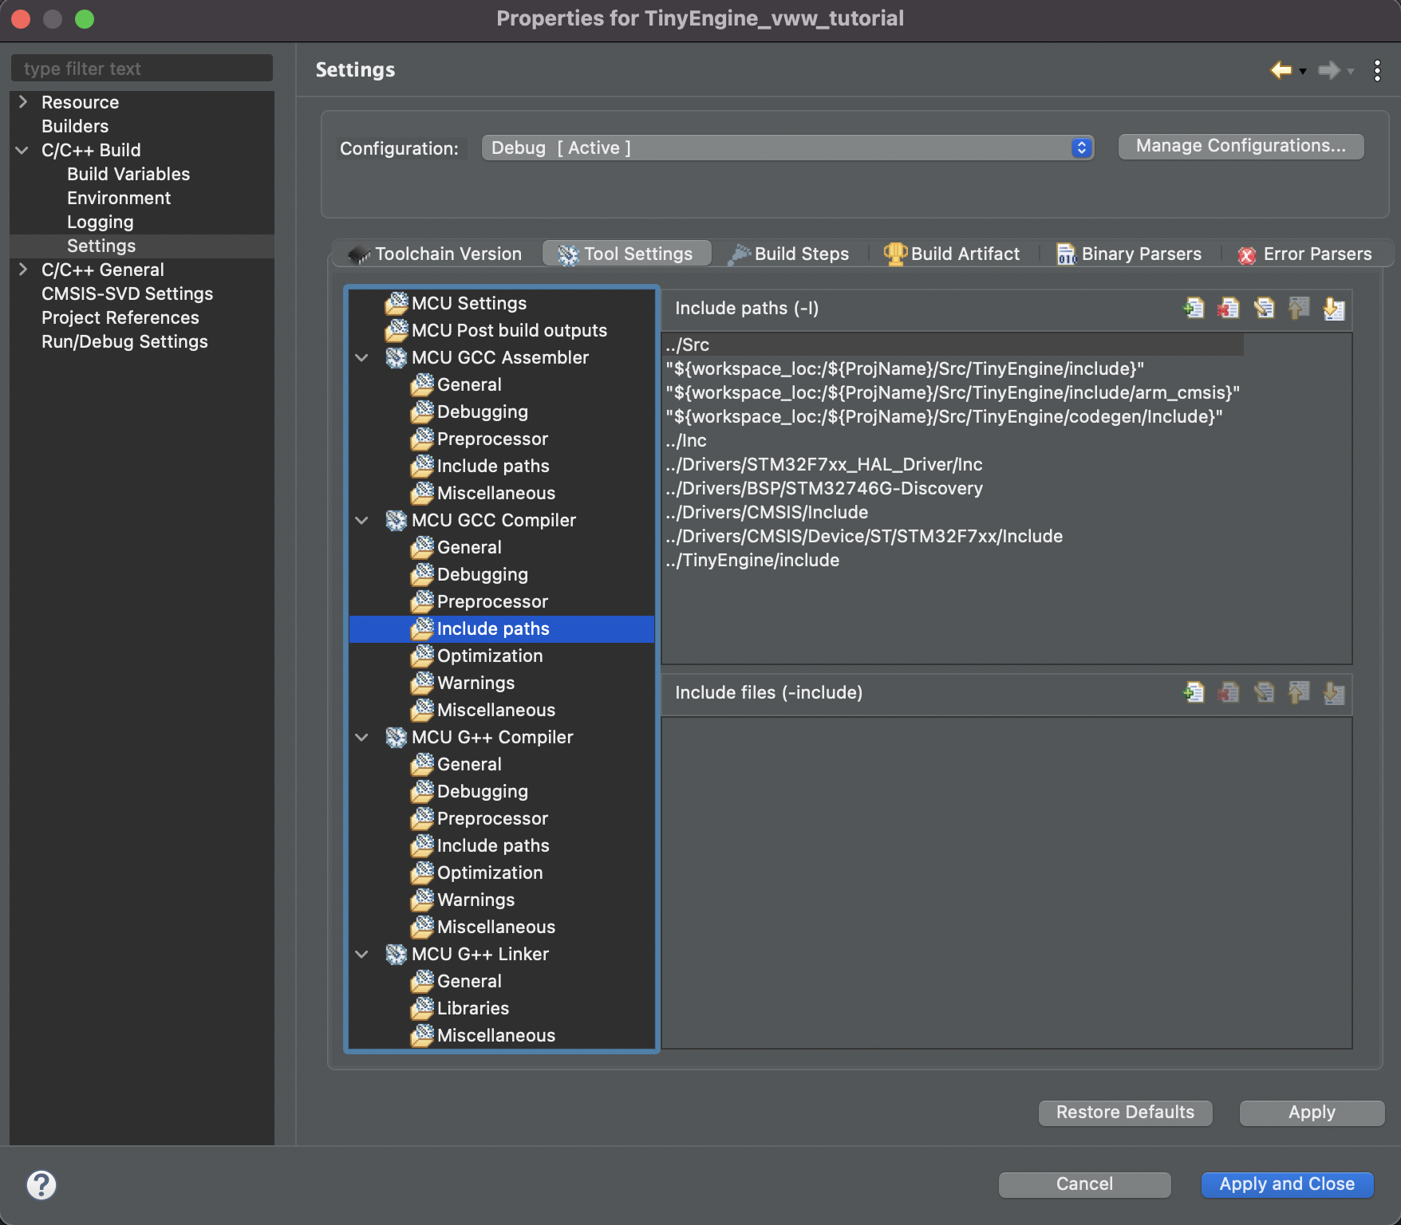Switch to the Tool Settings tab

click(626, 254)
